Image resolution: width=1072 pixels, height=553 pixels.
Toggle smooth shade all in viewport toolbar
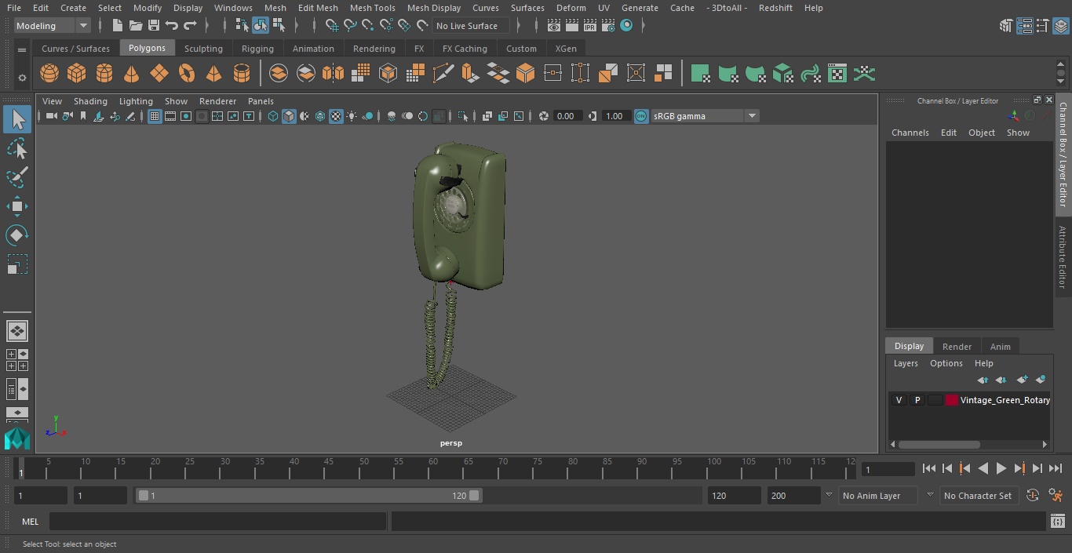289,116
